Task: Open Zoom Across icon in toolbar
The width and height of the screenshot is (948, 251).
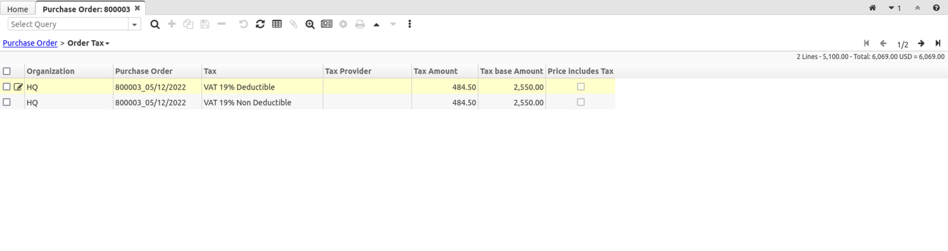Action: [310, 24]
